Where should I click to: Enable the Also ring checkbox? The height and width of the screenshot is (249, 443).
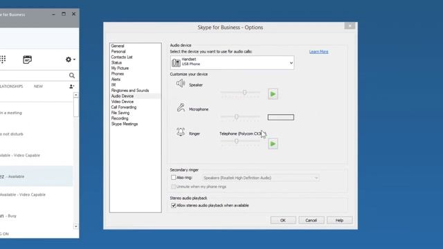click(x=174, y=178)
